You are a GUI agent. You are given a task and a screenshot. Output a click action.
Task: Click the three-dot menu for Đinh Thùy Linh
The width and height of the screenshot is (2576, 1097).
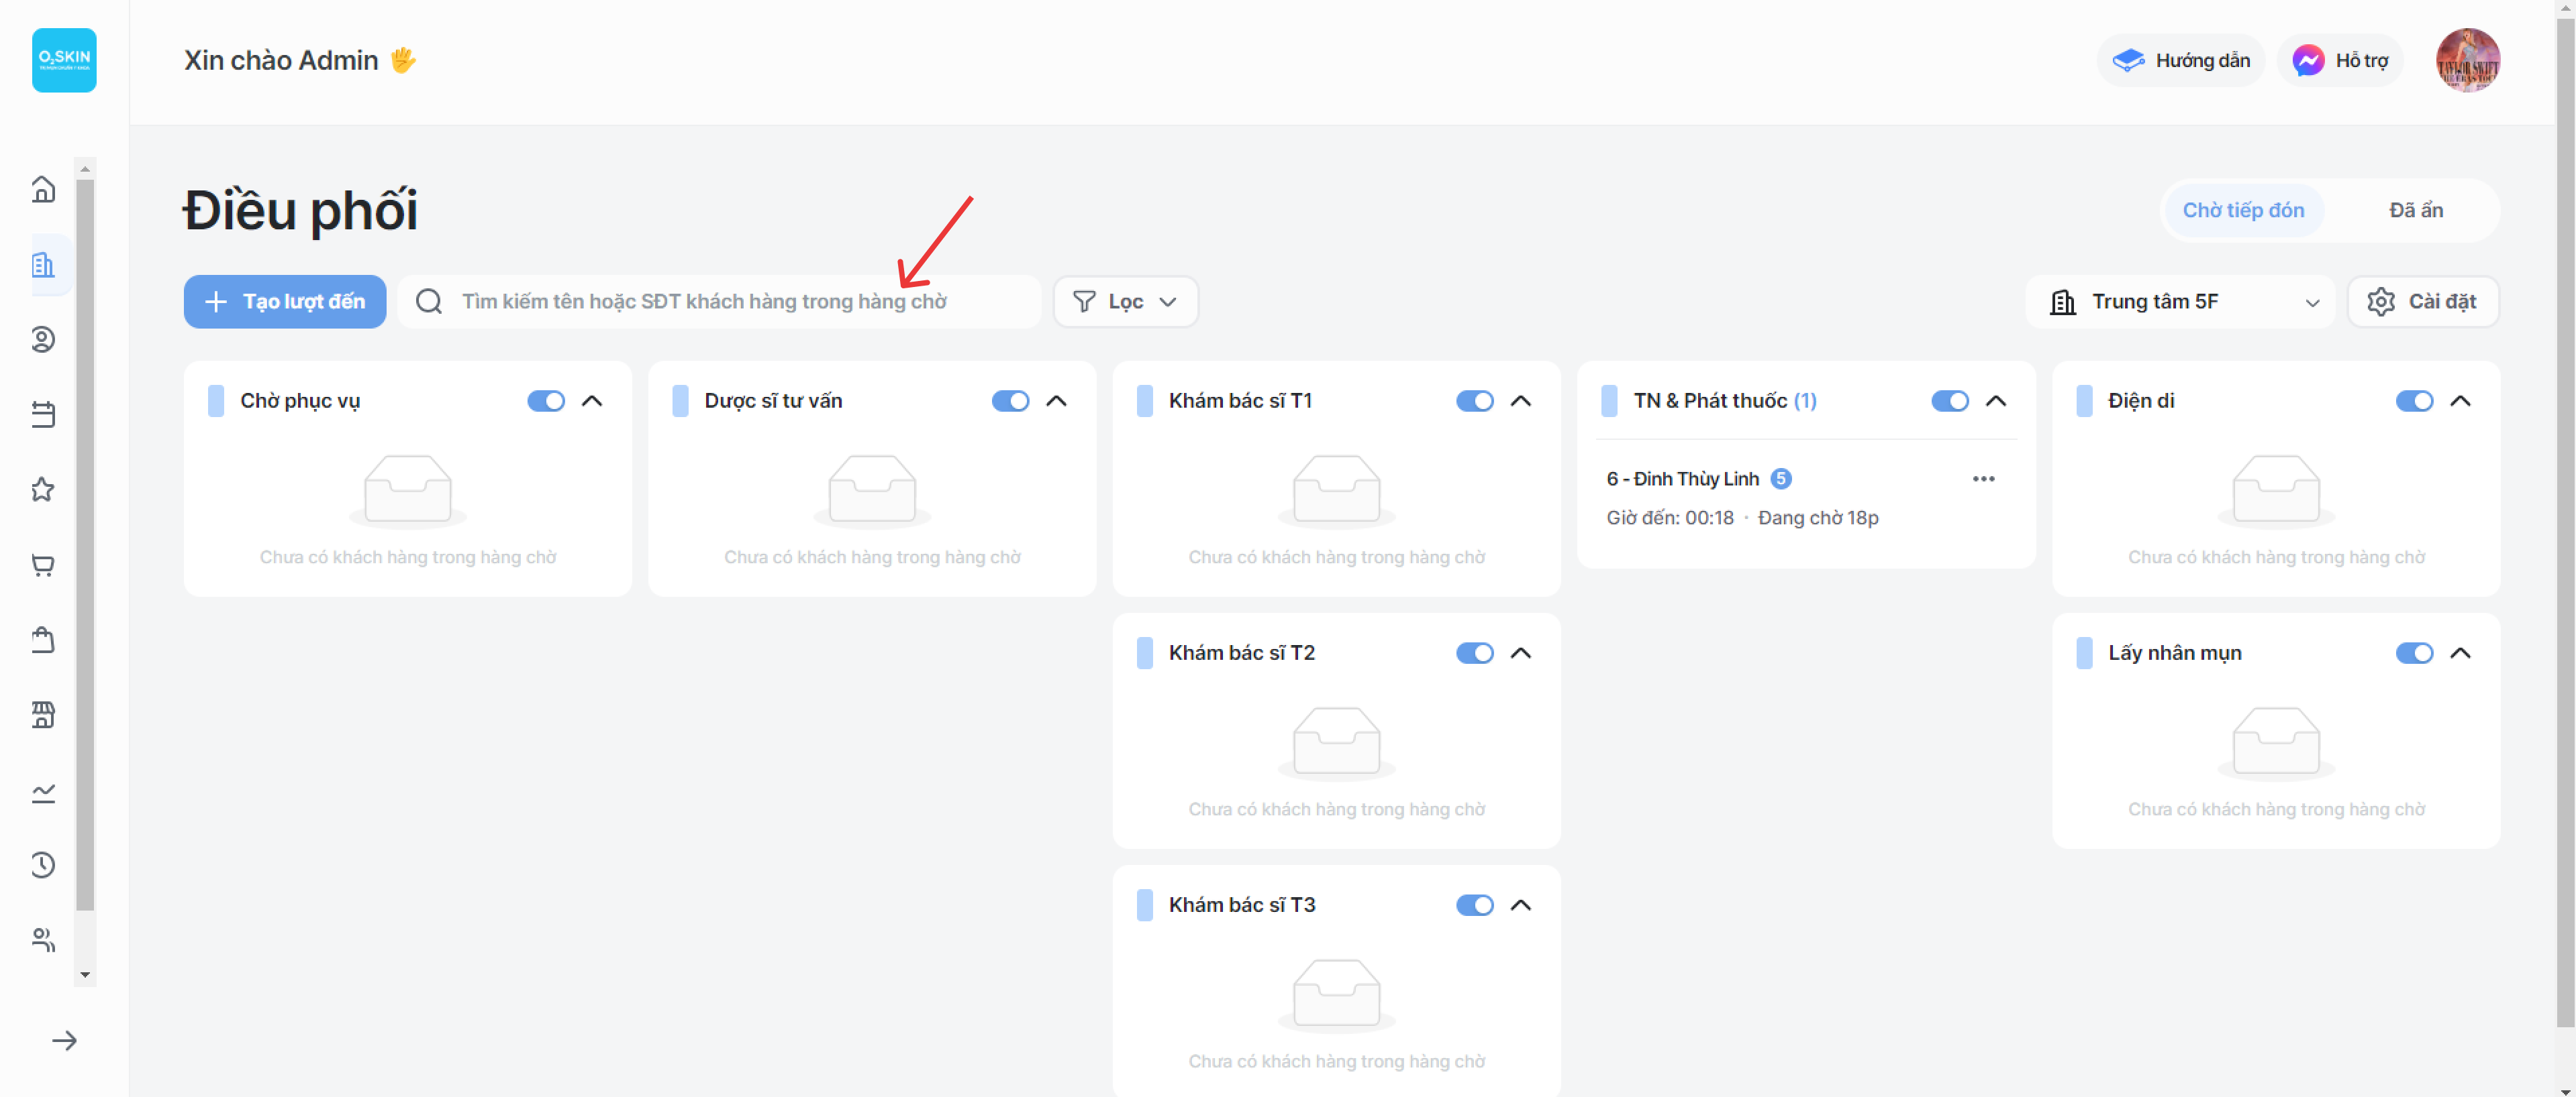[x=1983, y=479]
